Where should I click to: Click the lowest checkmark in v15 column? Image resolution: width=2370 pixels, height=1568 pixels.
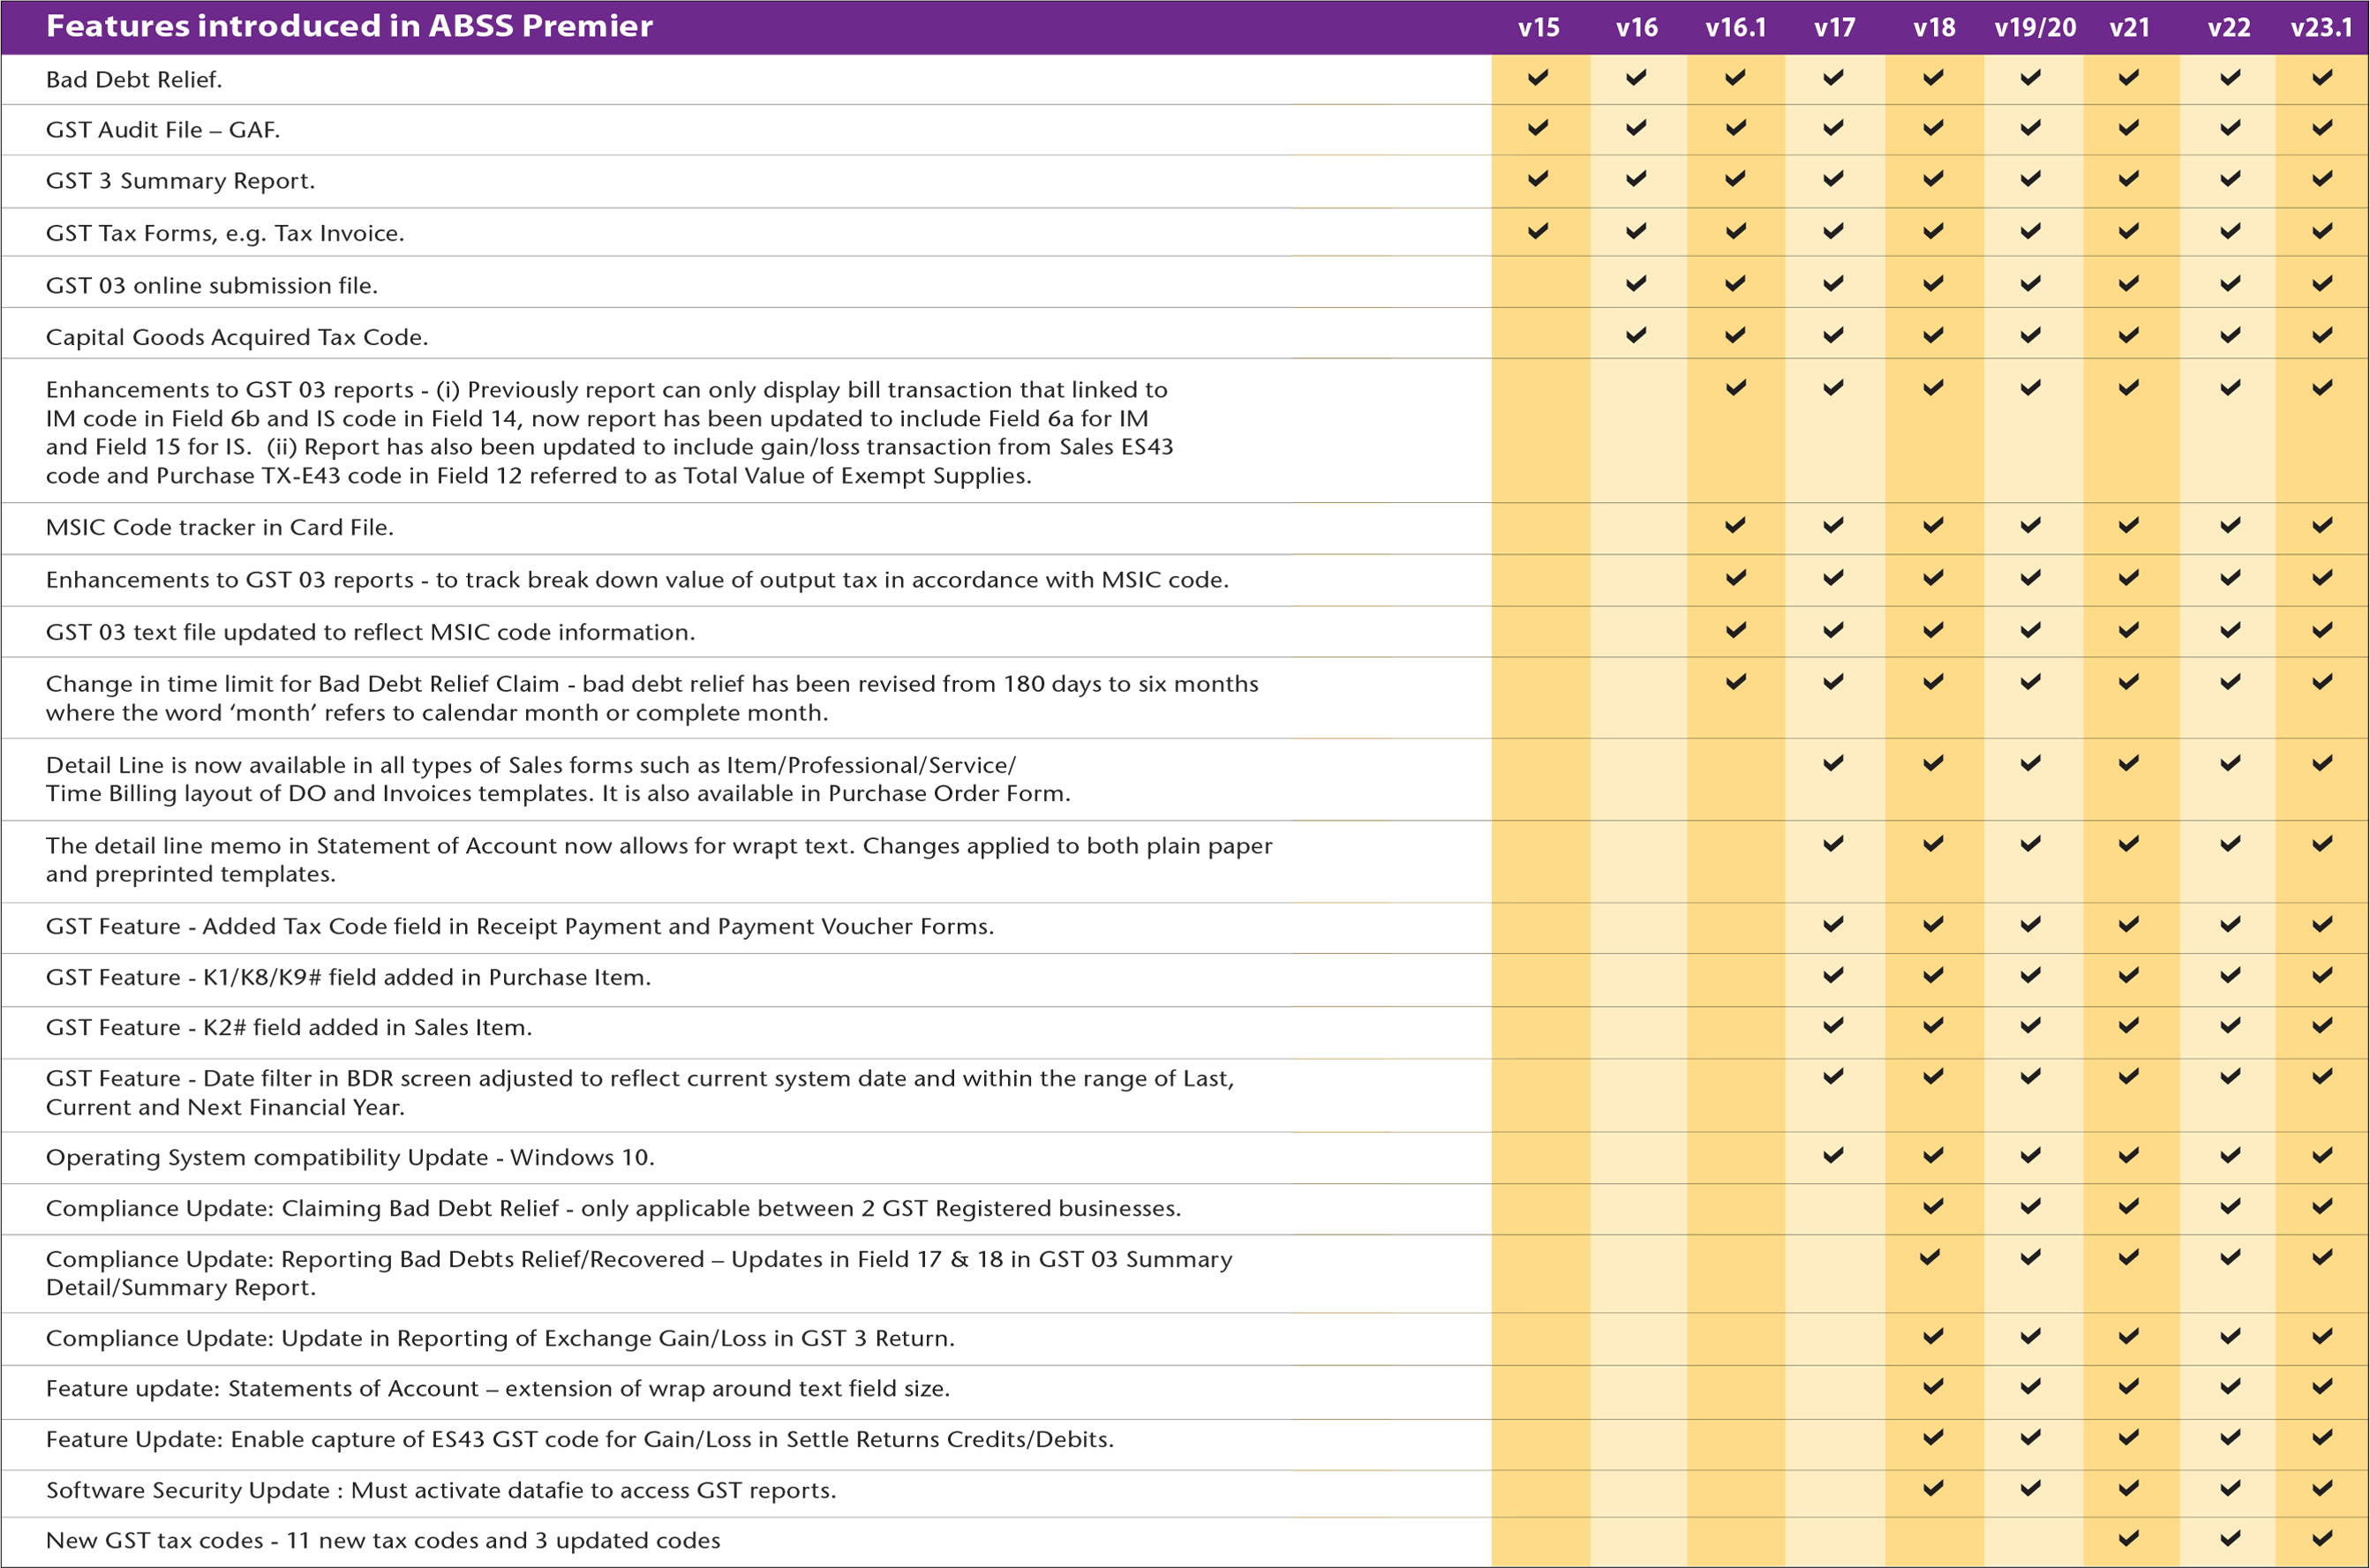pos(1538,231)
